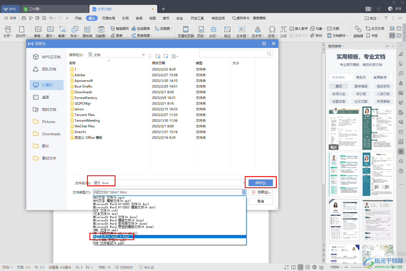Click the 取消 button
406x271 pixels.
[260, 201]
